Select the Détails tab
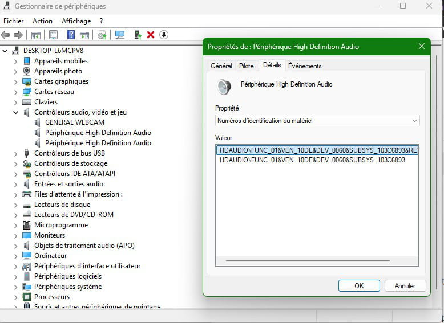 coord(272,65)
